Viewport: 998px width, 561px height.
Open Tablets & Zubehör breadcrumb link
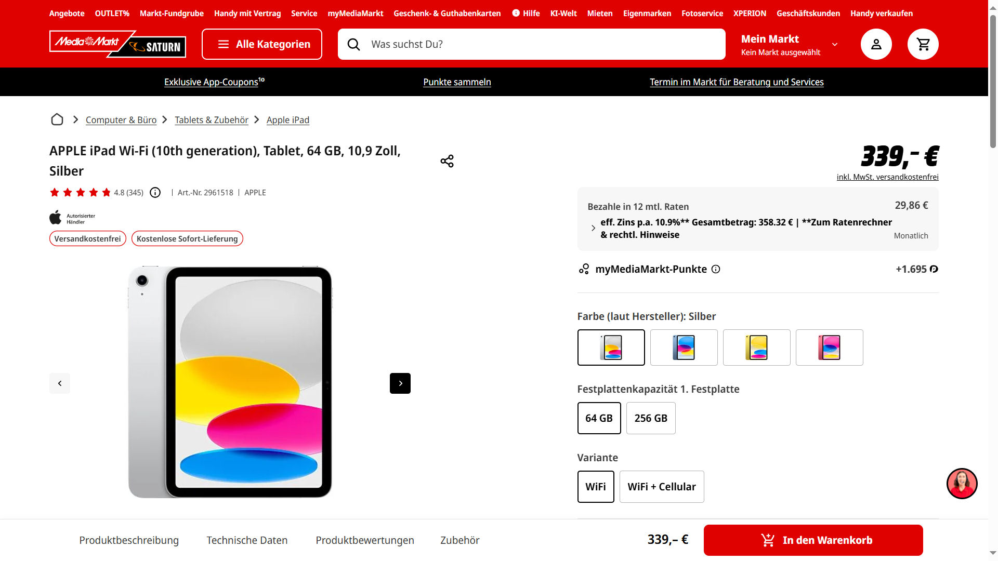pyautogui.click(x=212, y=120)
